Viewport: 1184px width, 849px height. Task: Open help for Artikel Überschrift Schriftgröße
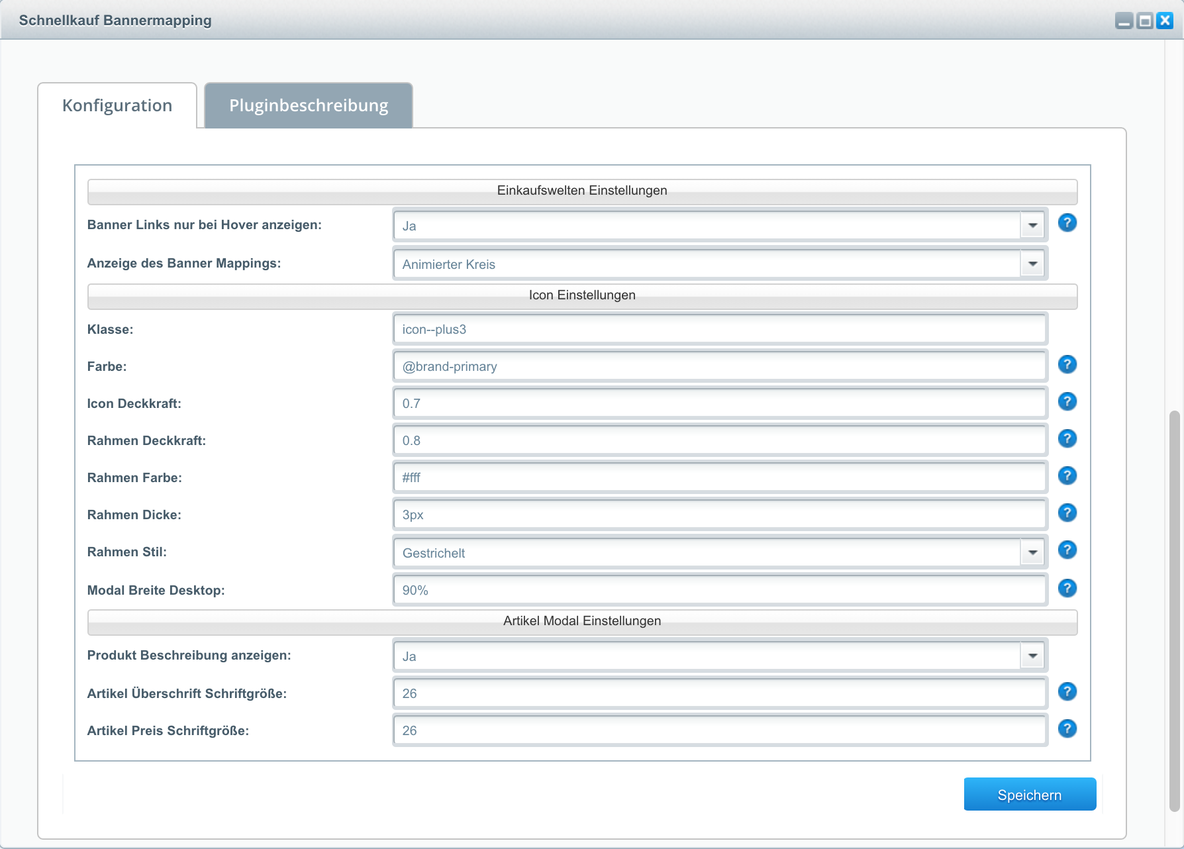(x=1067, y=691)
